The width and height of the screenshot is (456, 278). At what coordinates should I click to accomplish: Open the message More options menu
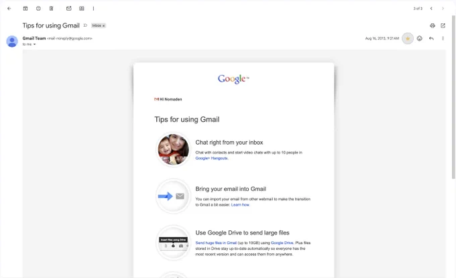443,38
